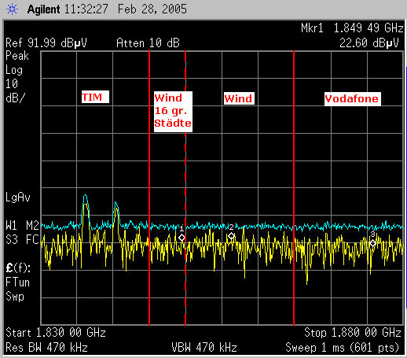The height and width of the screenshot is (358, 407).
Task: Click the '11:32:27 Feb 28, 2005' timestamp
Action: (126, 9)
